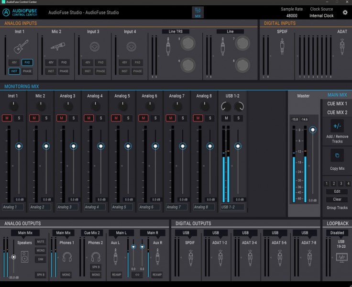Mute the USB 1-2 channel
Image resolution: width=352 pixels, height=287 pixels.
point(226,118)
